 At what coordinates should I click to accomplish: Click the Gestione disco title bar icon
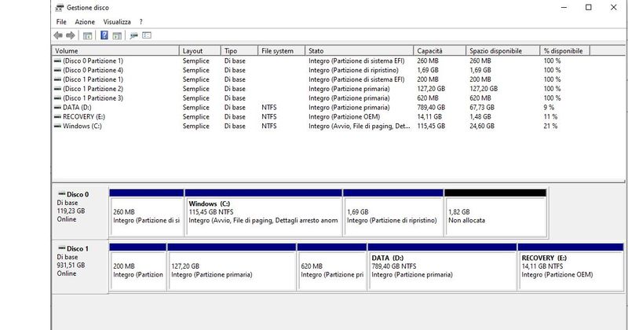(60, 8)
